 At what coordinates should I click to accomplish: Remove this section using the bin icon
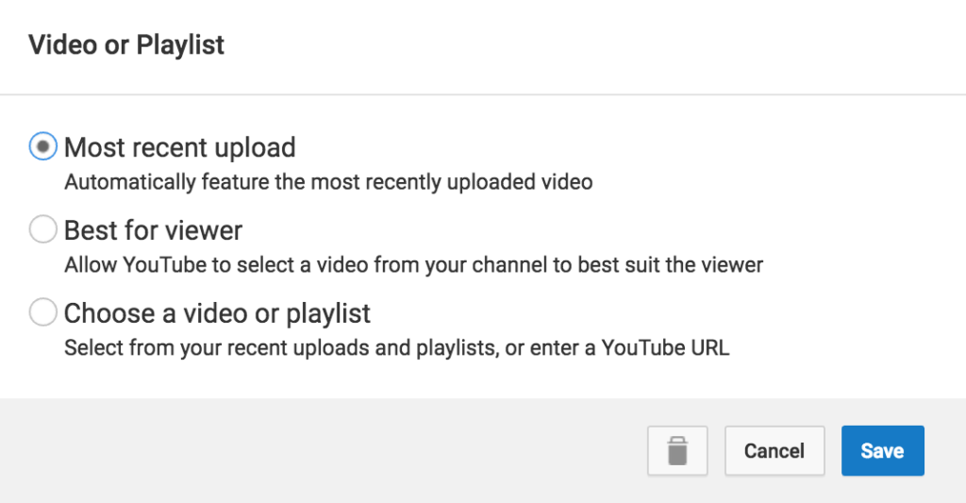tap(677, 450)
